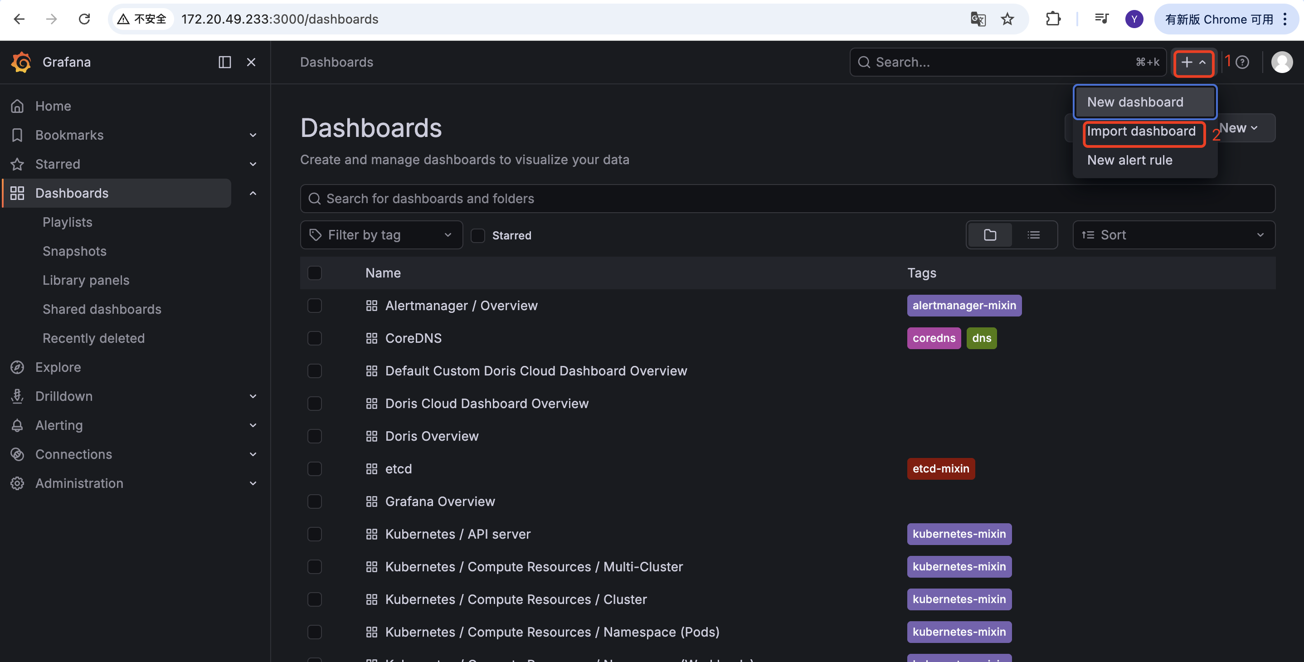Expand the Administration section chevron
1304x662 pixels.
pos(253,483)
